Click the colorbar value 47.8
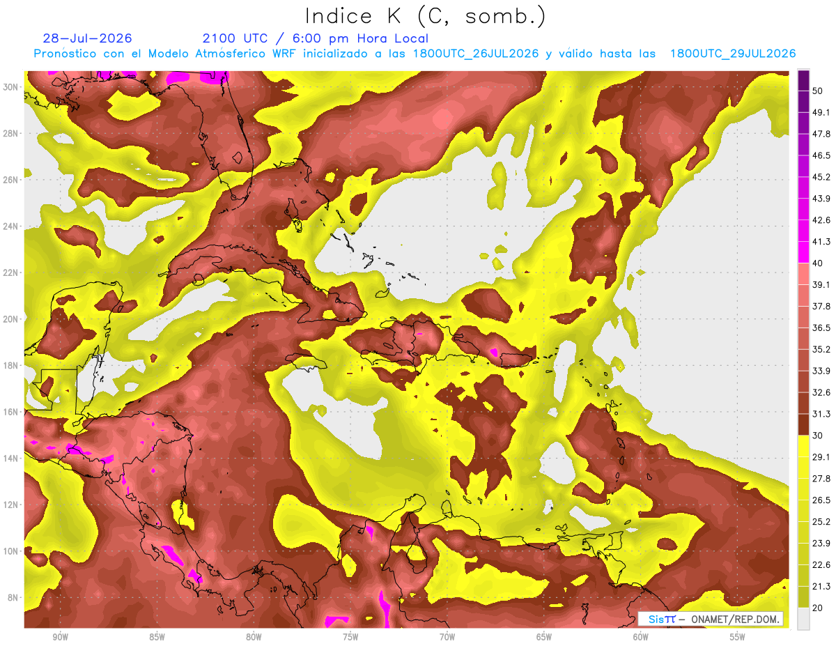836x646 pixels. (x=822, y=134)
